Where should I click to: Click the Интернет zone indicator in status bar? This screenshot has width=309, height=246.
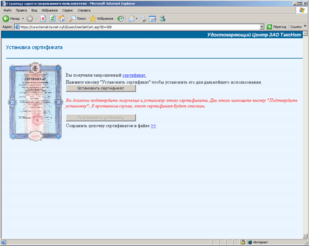click(x=258, y=242)
